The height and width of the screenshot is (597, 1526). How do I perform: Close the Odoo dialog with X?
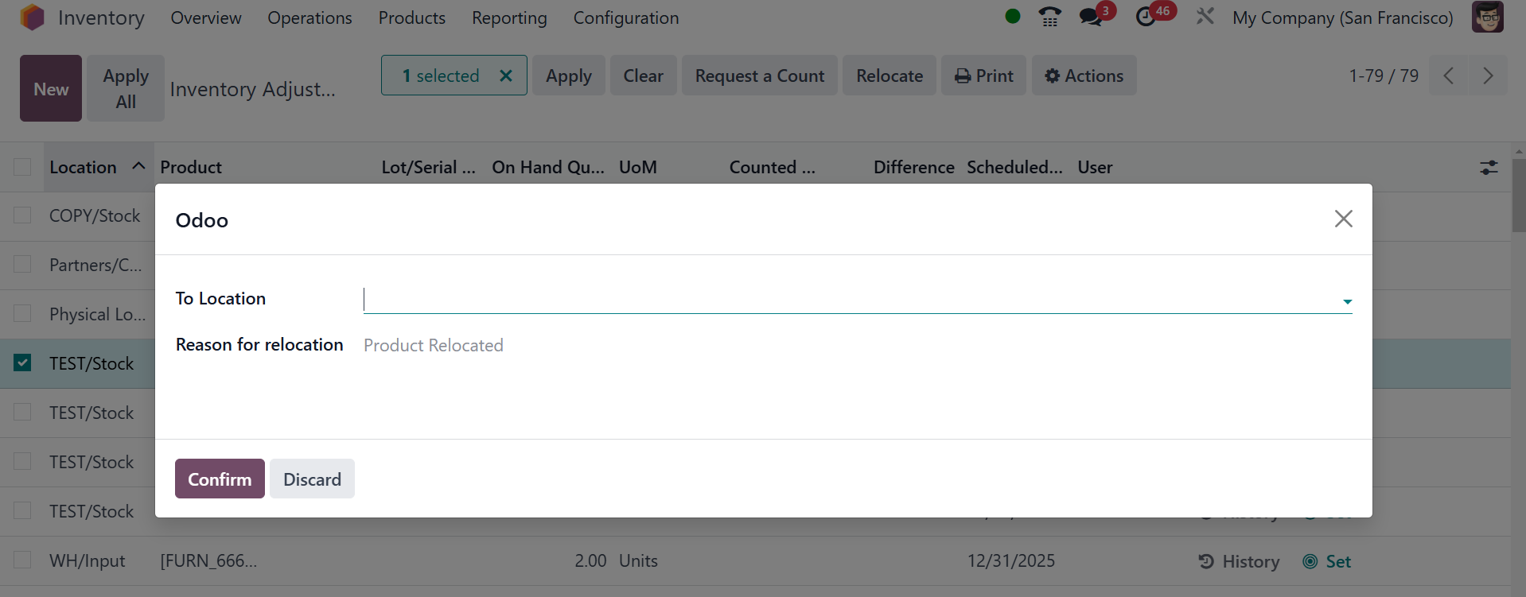pyautogui.click(x=1343, y=219)
